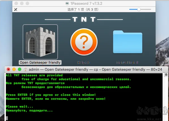Click the Terminal title text

coord(95,70)
